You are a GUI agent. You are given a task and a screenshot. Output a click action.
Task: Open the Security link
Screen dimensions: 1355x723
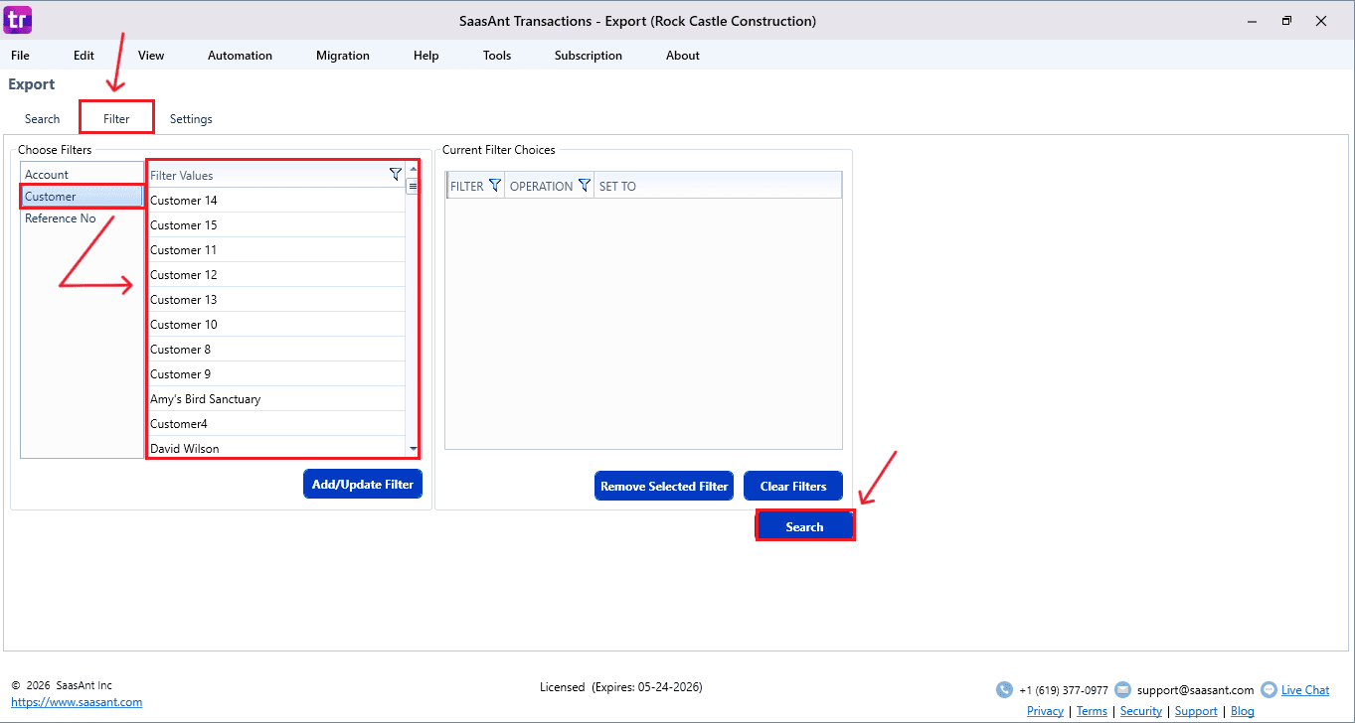pyautogui.click(x=1141, y=711)
